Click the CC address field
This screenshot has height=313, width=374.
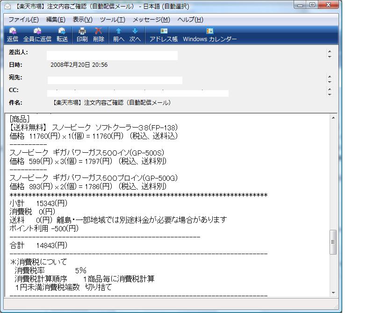pyautogui.click(x=138, y=93)
